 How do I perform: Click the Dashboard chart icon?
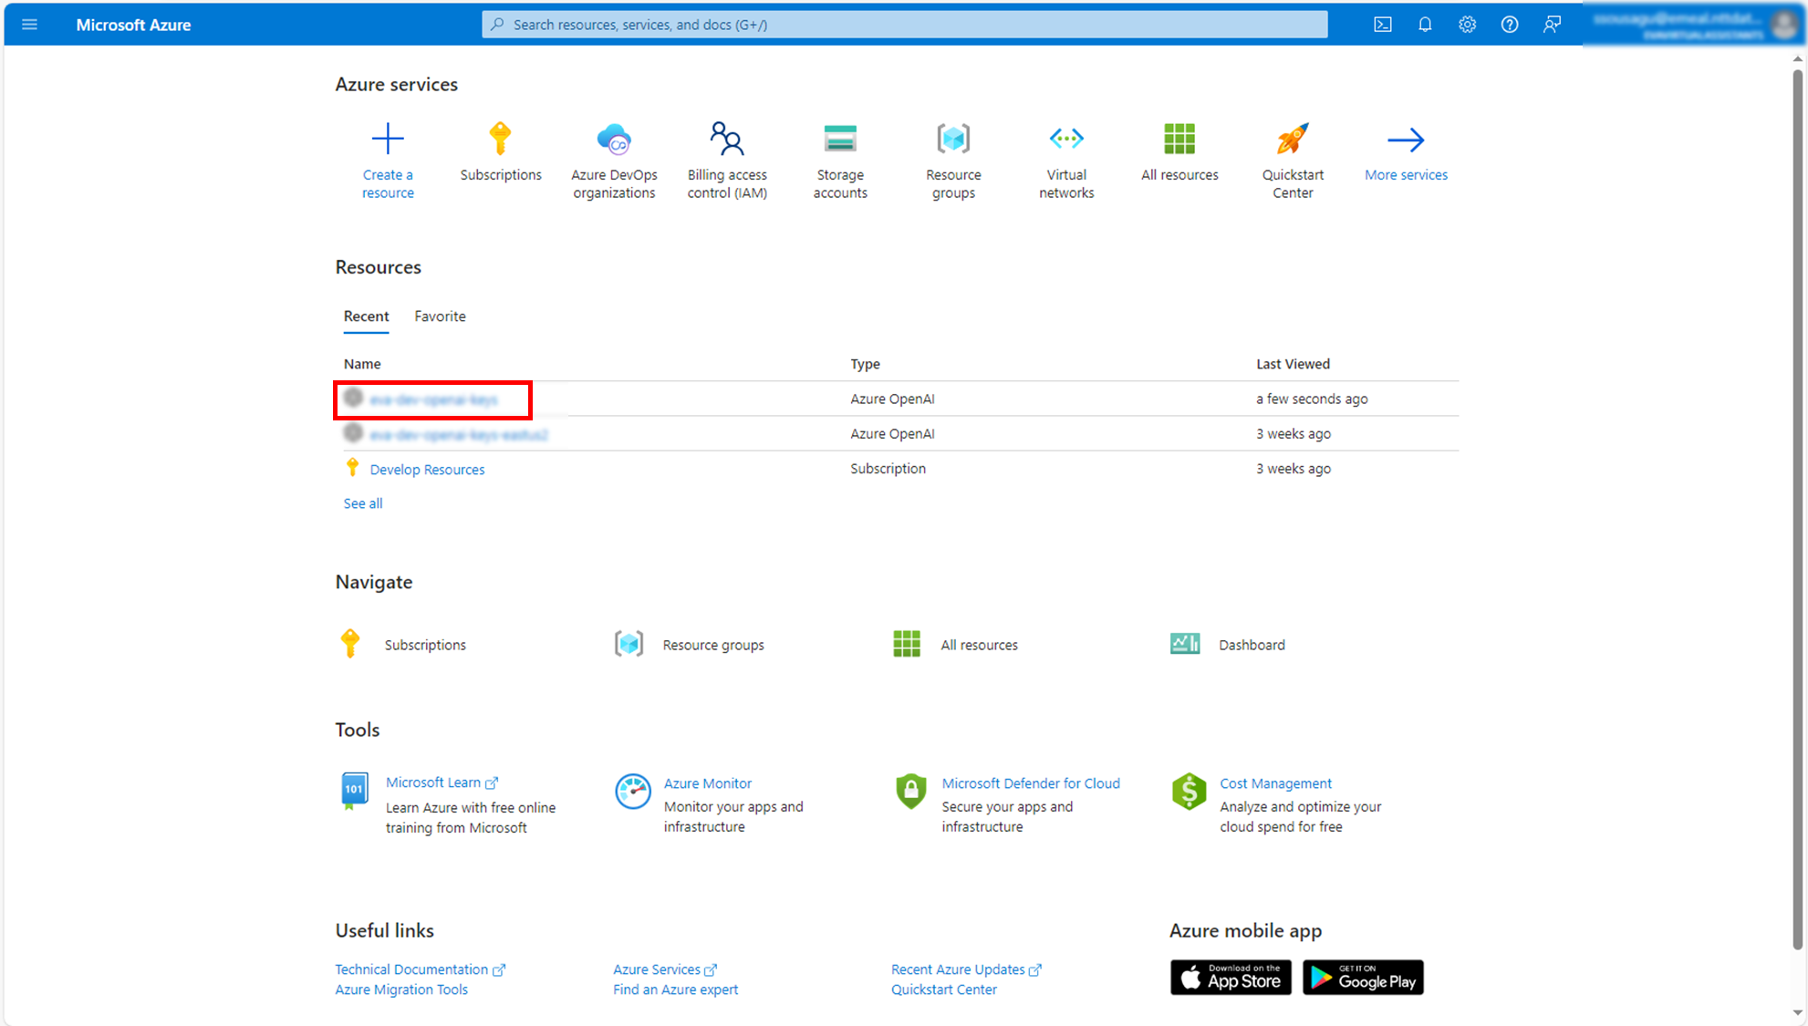[1185, 644]
